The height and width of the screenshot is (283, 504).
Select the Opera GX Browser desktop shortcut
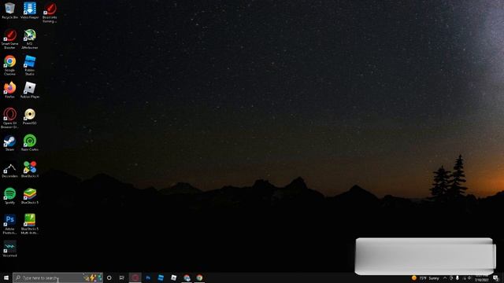click(9, 118)
